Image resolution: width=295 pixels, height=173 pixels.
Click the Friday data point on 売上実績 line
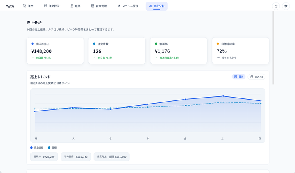pyautogui.click(x=186, y=99)
